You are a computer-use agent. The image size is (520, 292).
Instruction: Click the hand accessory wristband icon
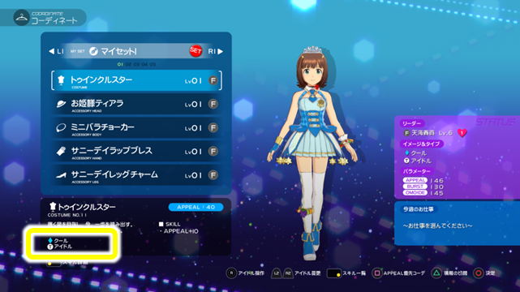tap(61, 151)
